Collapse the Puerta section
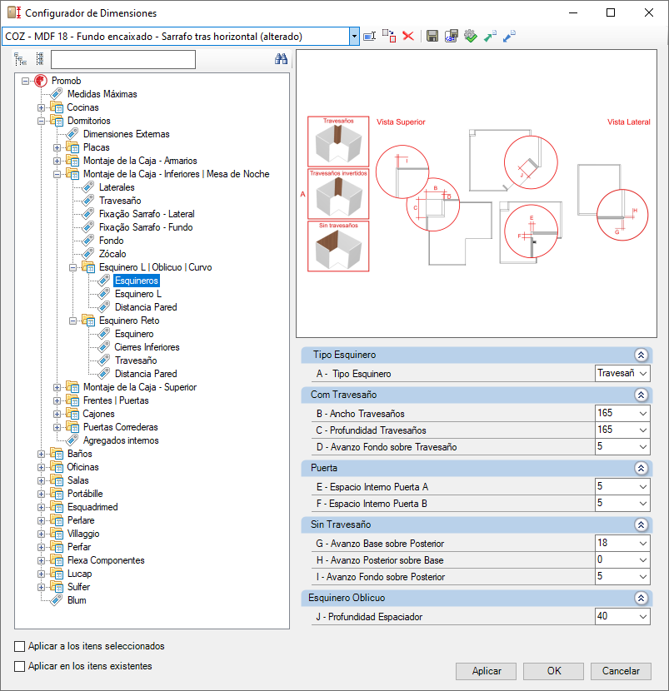Image resolution: width=669 pixels, height=691 pixels. point(641,468)
